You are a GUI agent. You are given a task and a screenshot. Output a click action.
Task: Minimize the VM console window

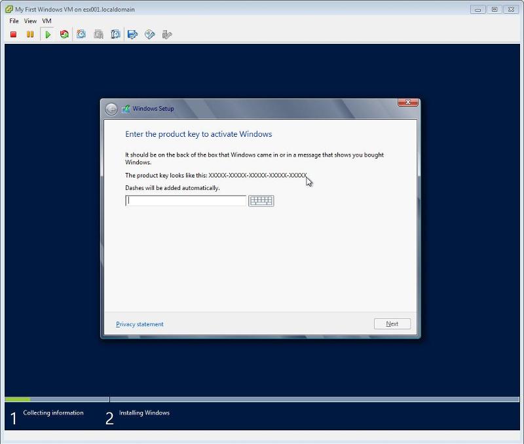click(478, 10)
